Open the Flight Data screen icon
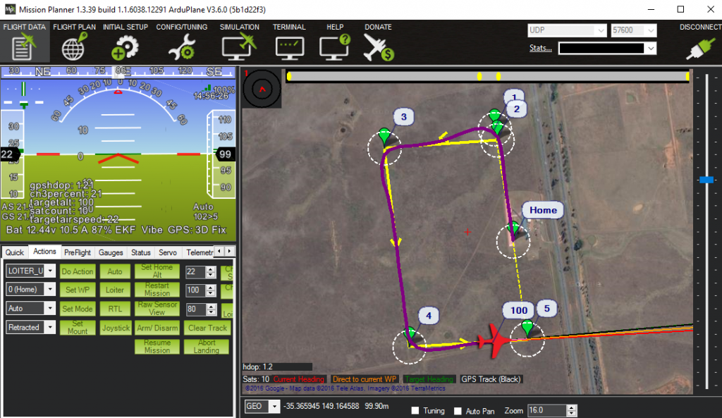Viewport: 722px width, 418px height. 23,47
